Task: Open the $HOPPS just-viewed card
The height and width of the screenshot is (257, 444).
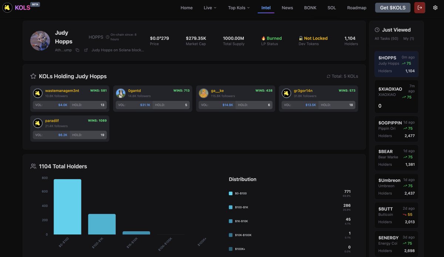Action: click(x=396, y=64)
